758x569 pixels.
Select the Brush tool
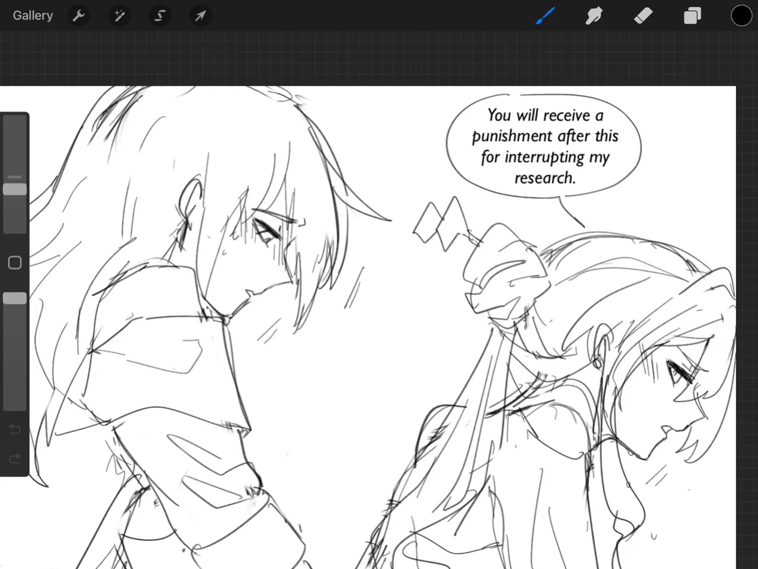[545, 15]
